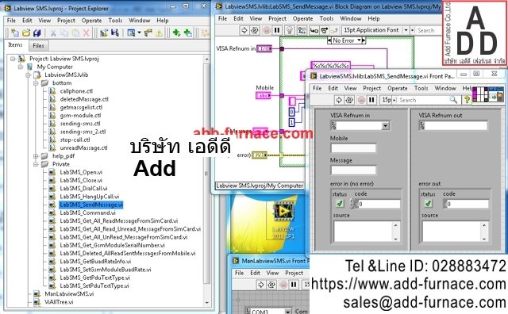The height and width of the screenshot is (314, 508).
Task: Select LabSMS_GetPduTextType.vi tree item
Action: click(x=94, y=278)
